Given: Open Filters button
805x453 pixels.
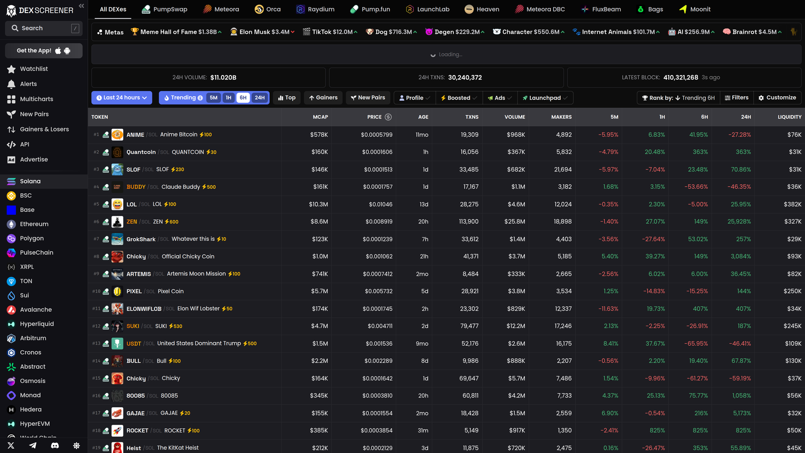Looking at the screenshot, I should point(737,98).
